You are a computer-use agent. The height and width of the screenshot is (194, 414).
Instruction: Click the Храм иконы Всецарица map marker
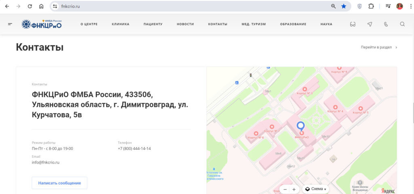tap(360, 182)
